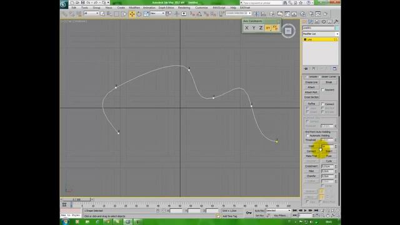
Task: Enable the Automatic Welding checkbox
Action: 307,136
